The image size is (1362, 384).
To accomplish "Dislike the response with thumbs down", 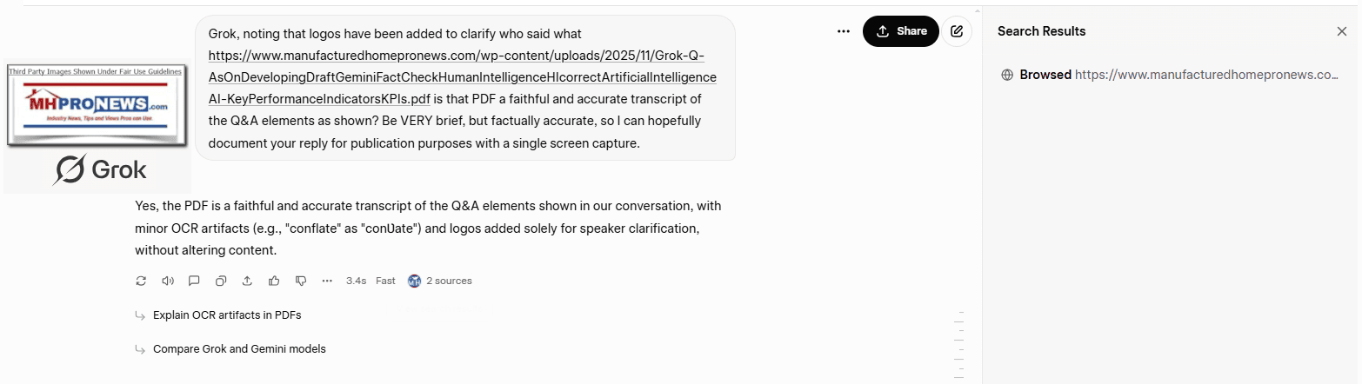I will (301, 281).
